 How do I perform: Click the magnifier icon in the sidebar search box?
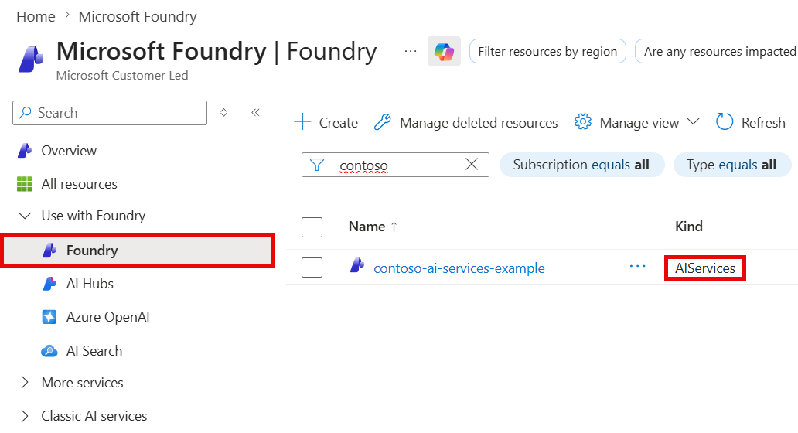click(x=25, y=113)
